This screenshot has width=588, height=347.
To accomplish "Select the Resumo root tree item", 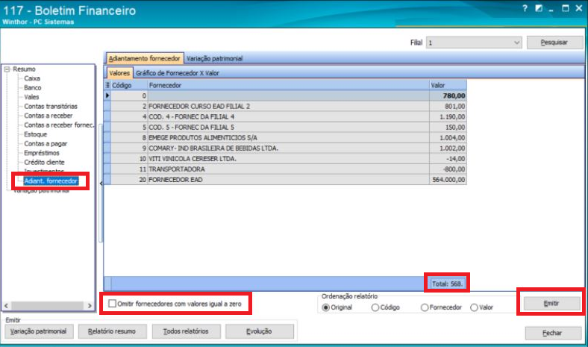I will click(x=24, y=69).
